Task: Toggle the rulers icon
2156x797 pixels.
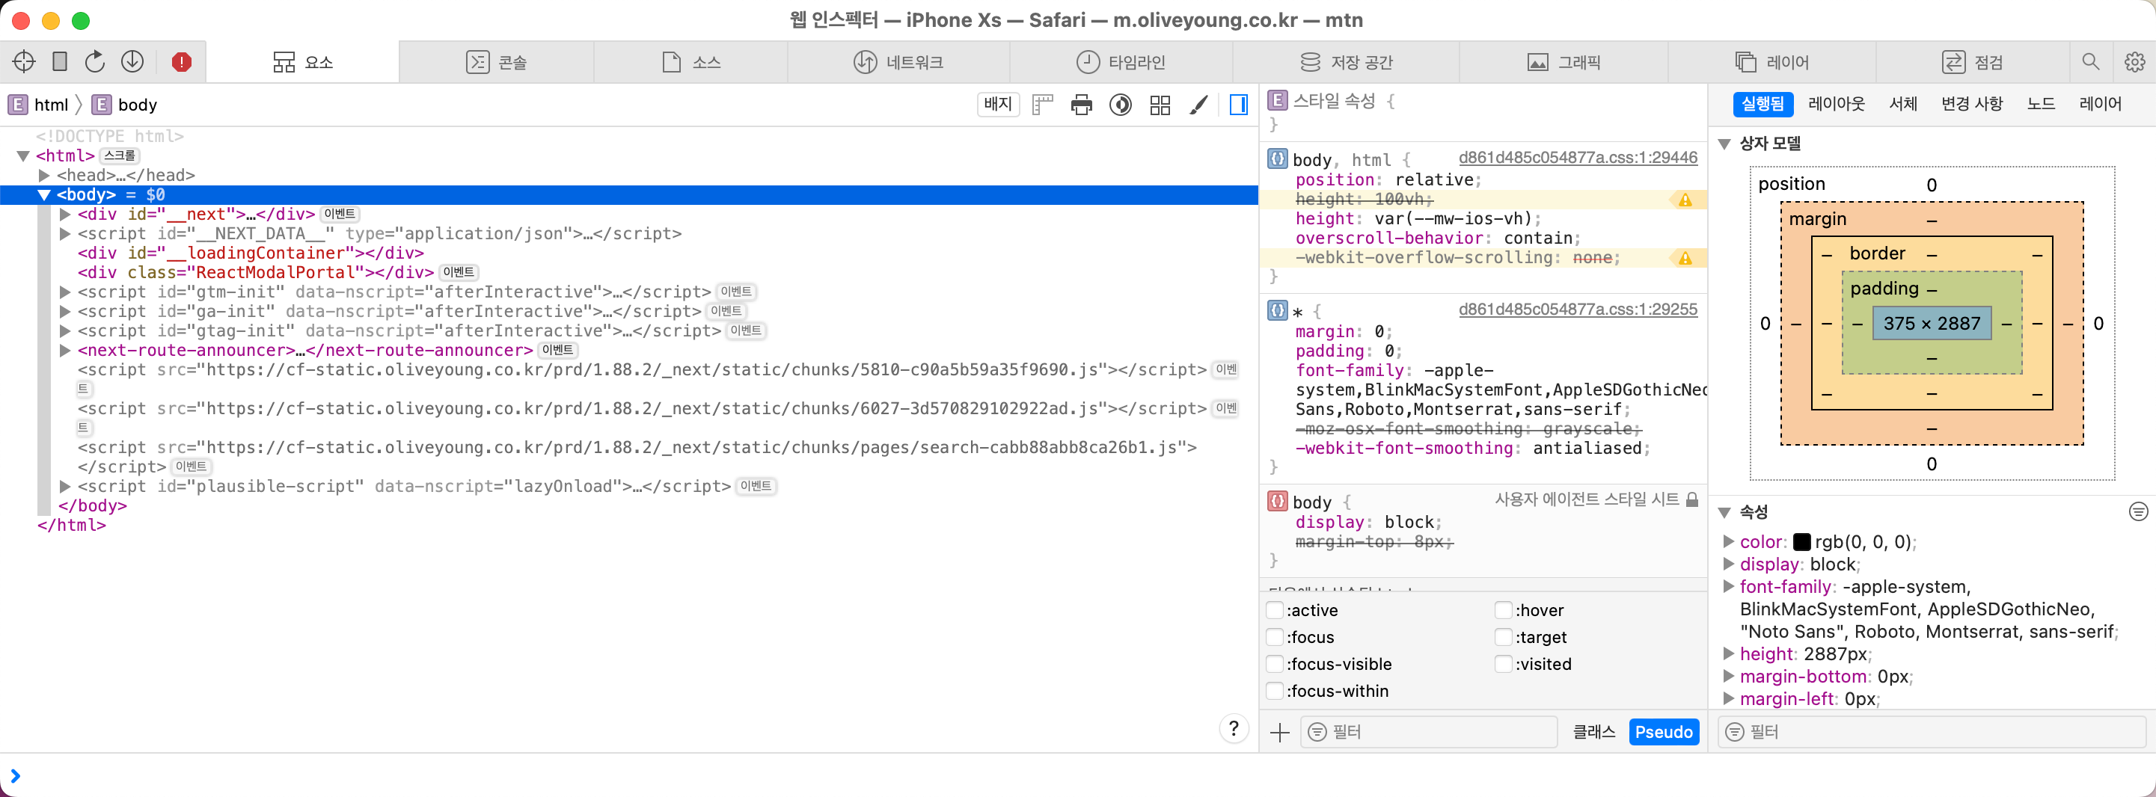Action: click(x=1042, y=105)
